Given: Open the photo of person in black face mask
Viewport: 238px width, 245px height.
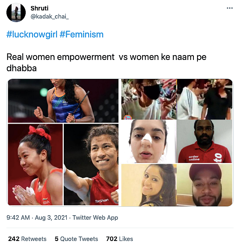Looking at the screenshot, I should pos(149,99).
